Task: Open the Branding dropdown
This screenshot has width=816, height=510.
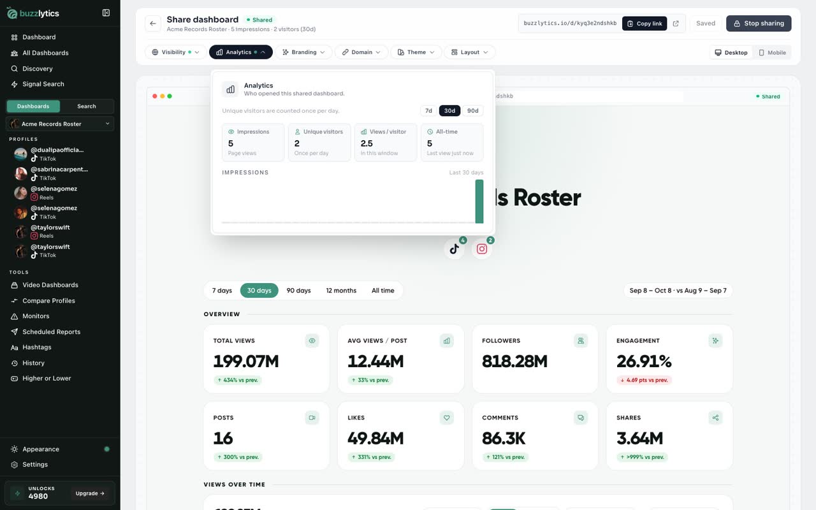Action: tap(304, 52)
